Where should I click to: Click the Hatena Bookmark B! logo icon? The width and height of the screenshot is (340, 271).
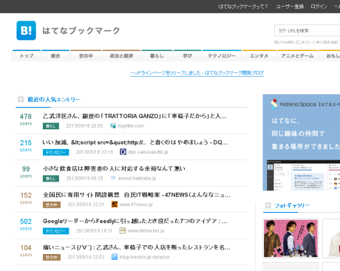point(26,30)
